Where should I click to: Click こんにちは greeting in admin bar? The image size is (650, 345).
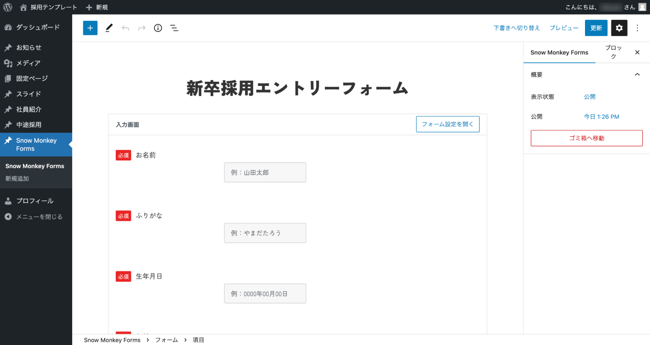click(x=600, y=7)
